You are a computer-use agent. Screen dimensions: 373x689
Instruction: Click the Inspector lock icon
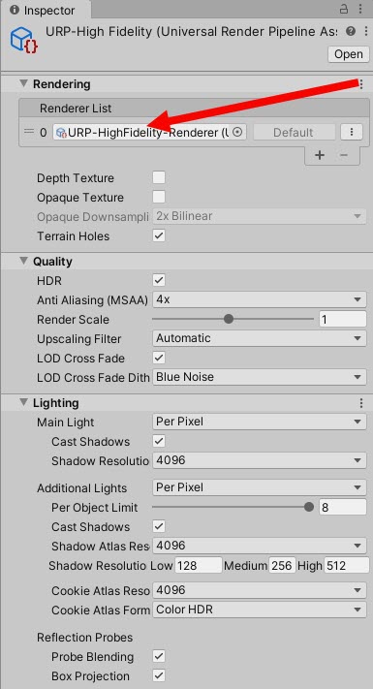[x=344, y=9]
